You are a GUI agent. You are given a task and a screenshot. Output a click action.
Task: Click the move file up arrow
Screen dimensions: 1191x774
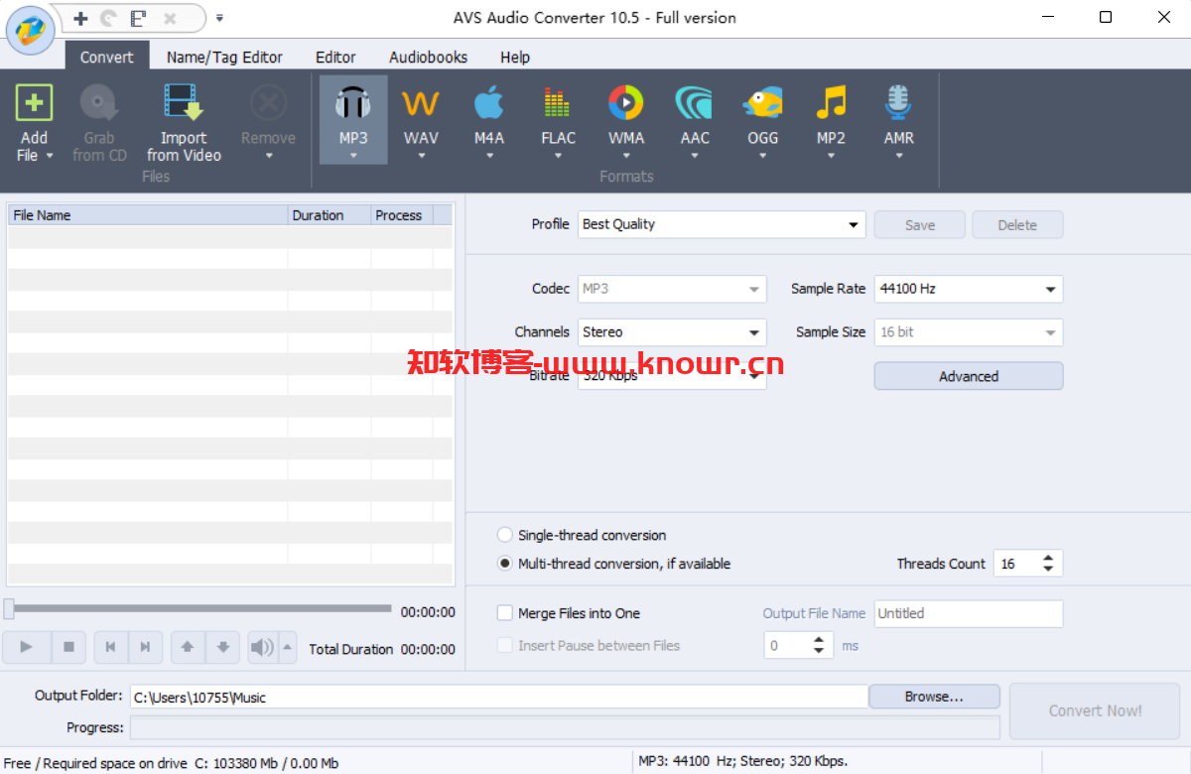[188, 647]
